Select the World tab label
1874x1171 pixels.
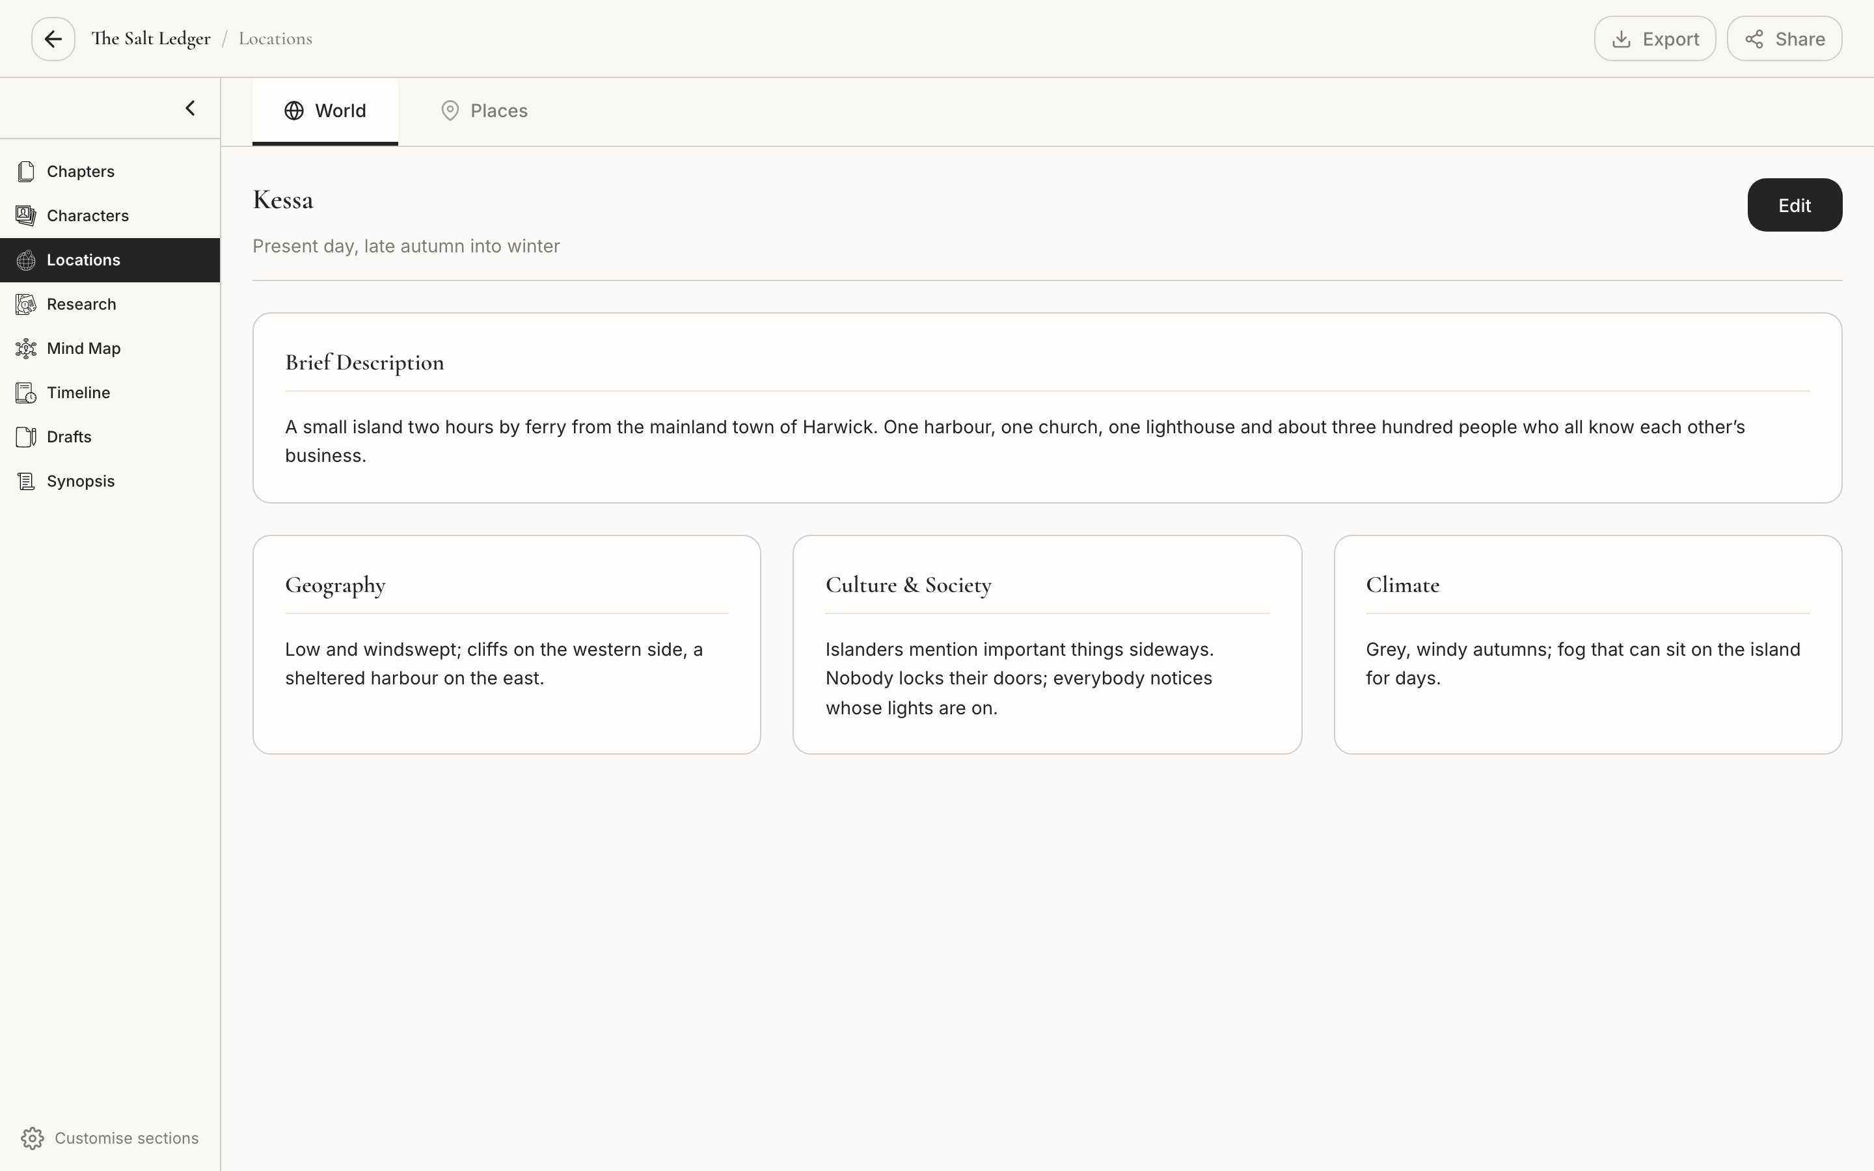tap(341, 111)
